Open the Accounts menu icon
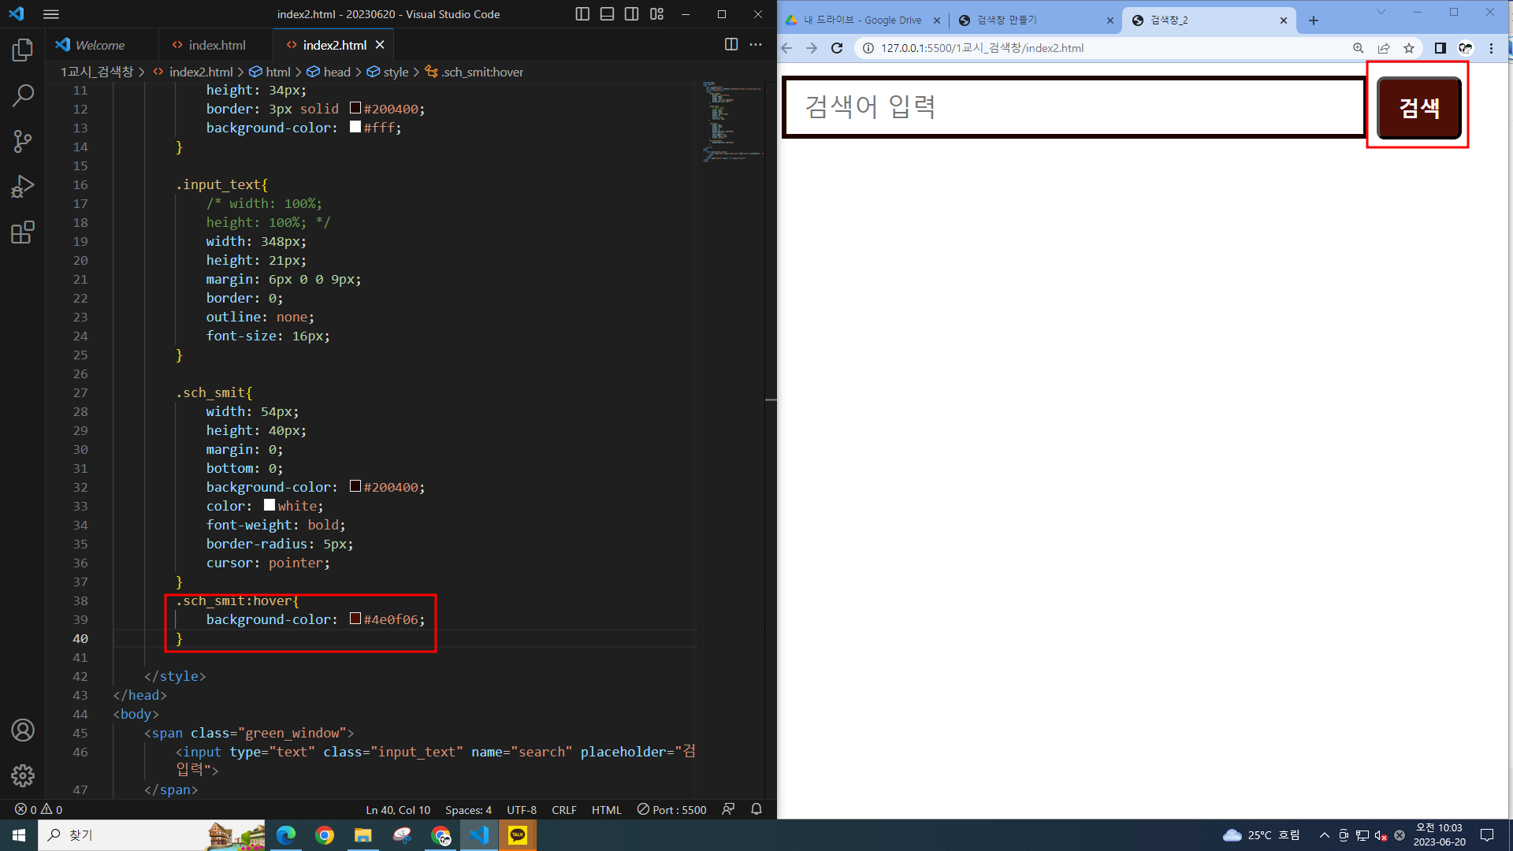The width and height of the screenshot is (1513, 851). point(23,730)
